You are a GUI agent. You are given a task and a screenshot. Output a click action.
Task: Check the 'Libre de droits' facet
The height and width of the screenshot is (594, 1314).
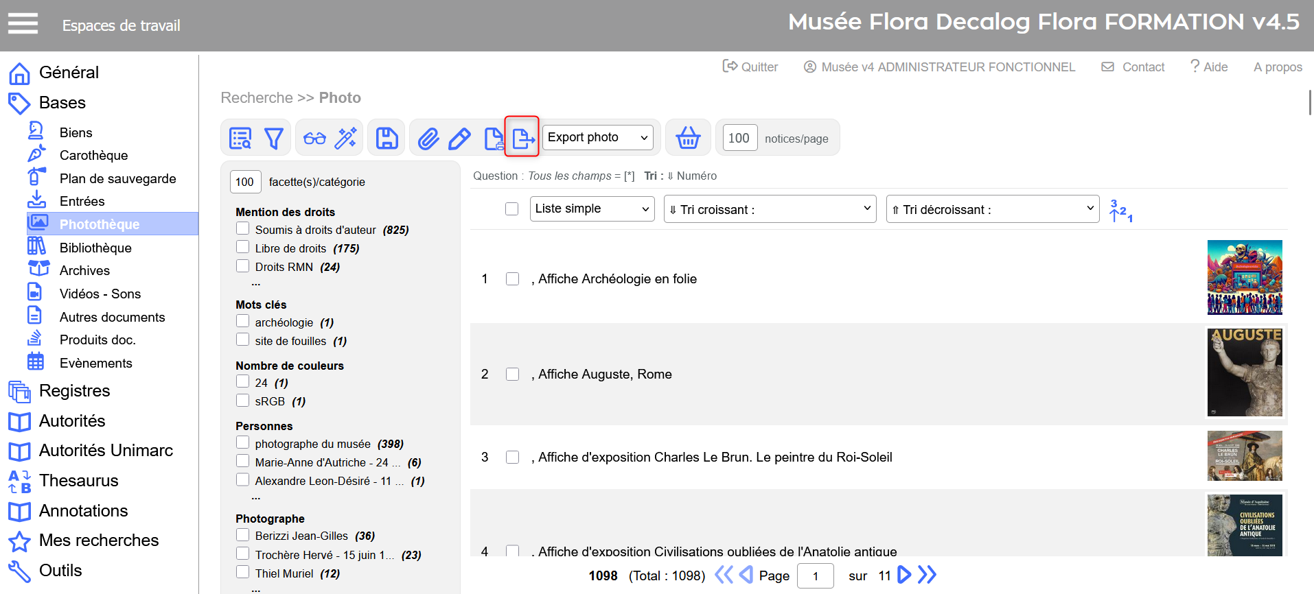click(243, 248)
